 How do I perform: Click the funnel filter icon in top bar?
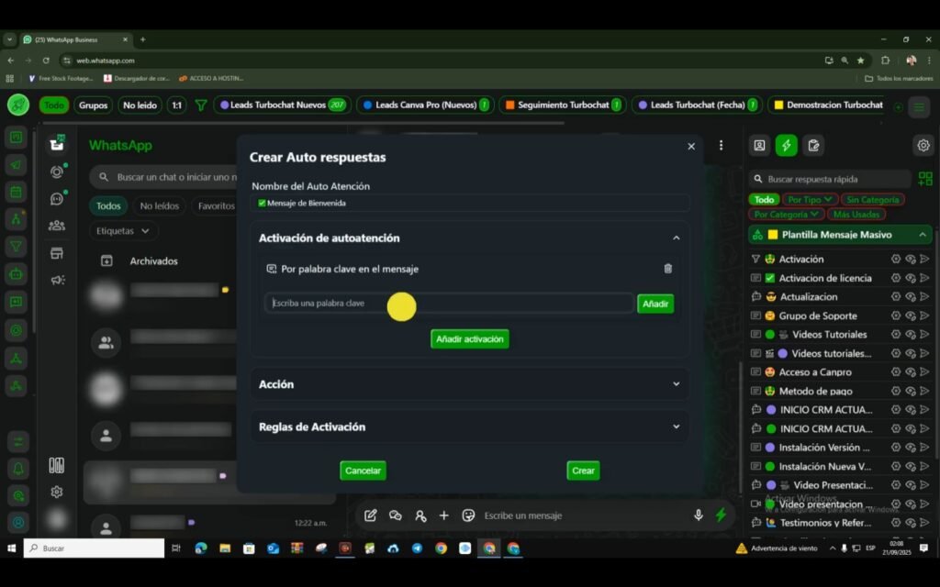pyautogui.click(x=200, y=105)
